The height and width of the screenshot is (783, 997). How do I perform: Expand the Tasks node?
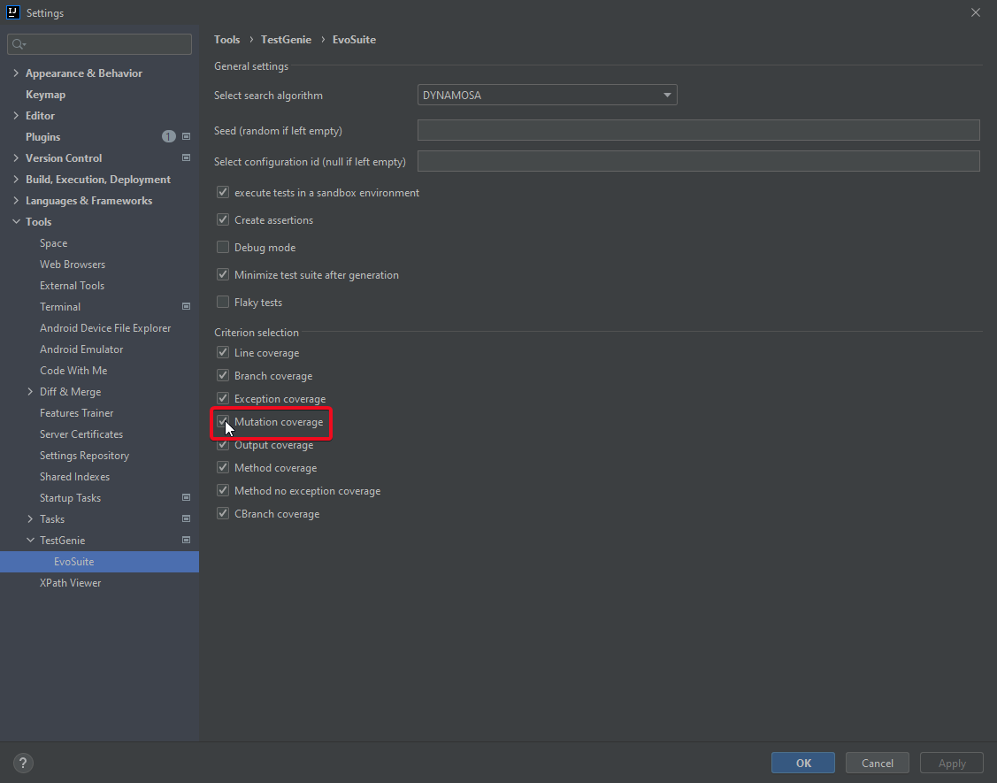(30, 519)
